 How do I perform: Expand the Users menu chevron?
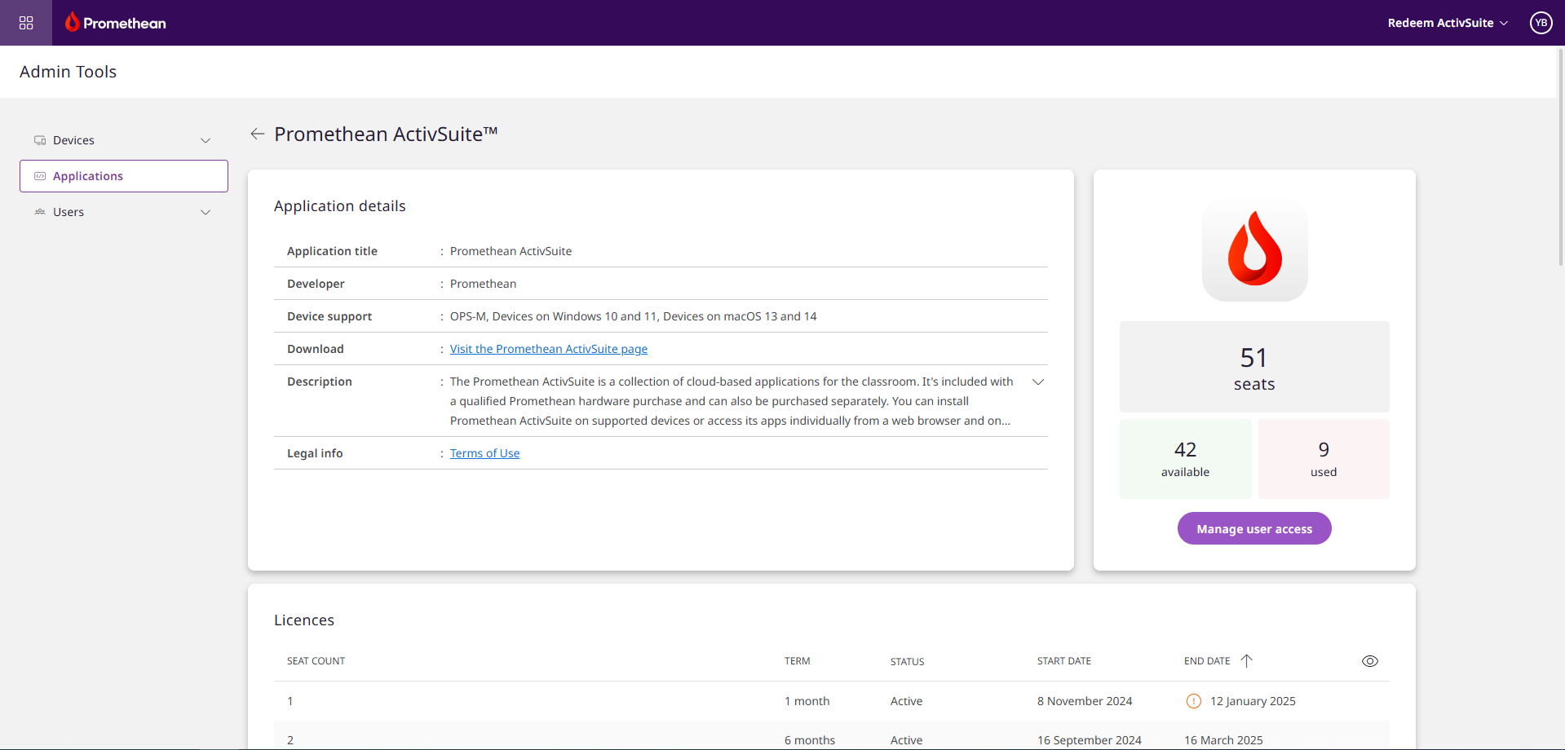click(206, 212)
